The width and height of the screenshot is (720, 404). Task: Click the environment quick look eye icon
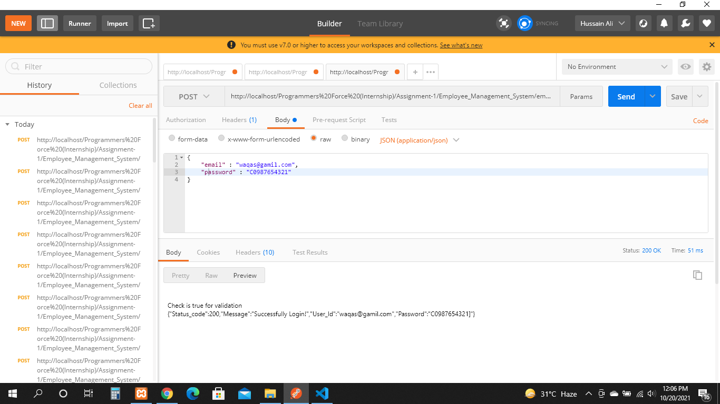(x=685, y=67)
